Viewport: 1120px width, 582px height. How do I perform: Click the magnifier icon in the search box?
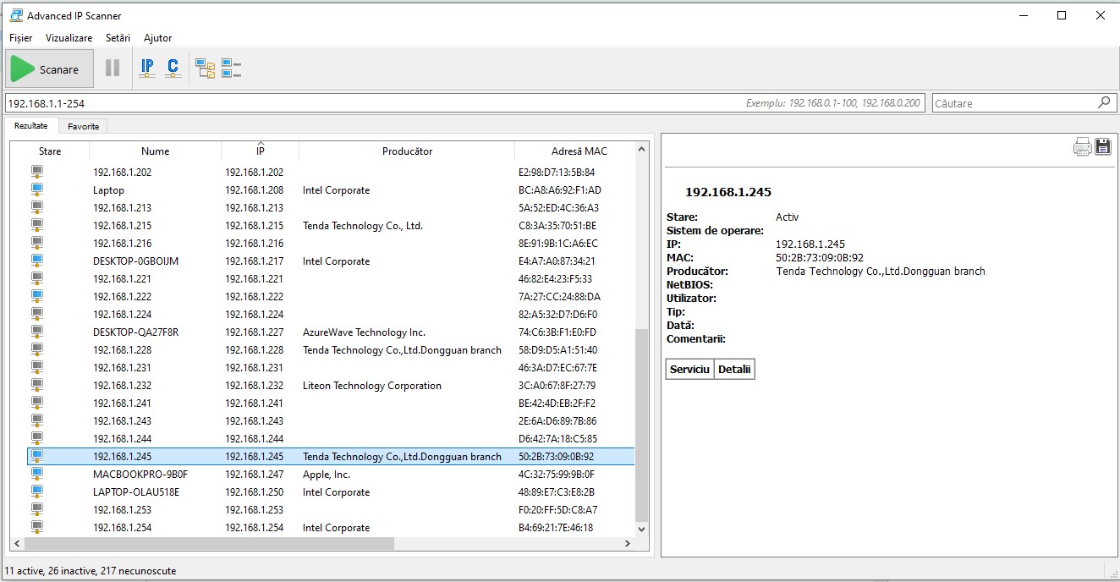(x=1103, y=102)
